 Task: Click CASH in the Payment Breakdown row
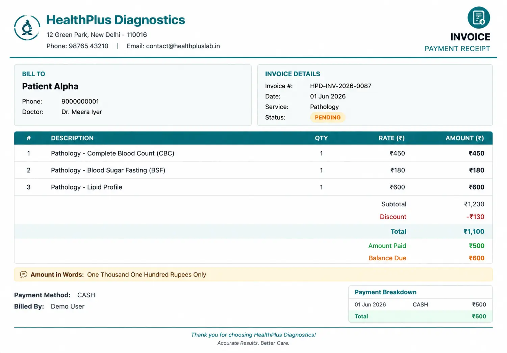click(420, 304)
